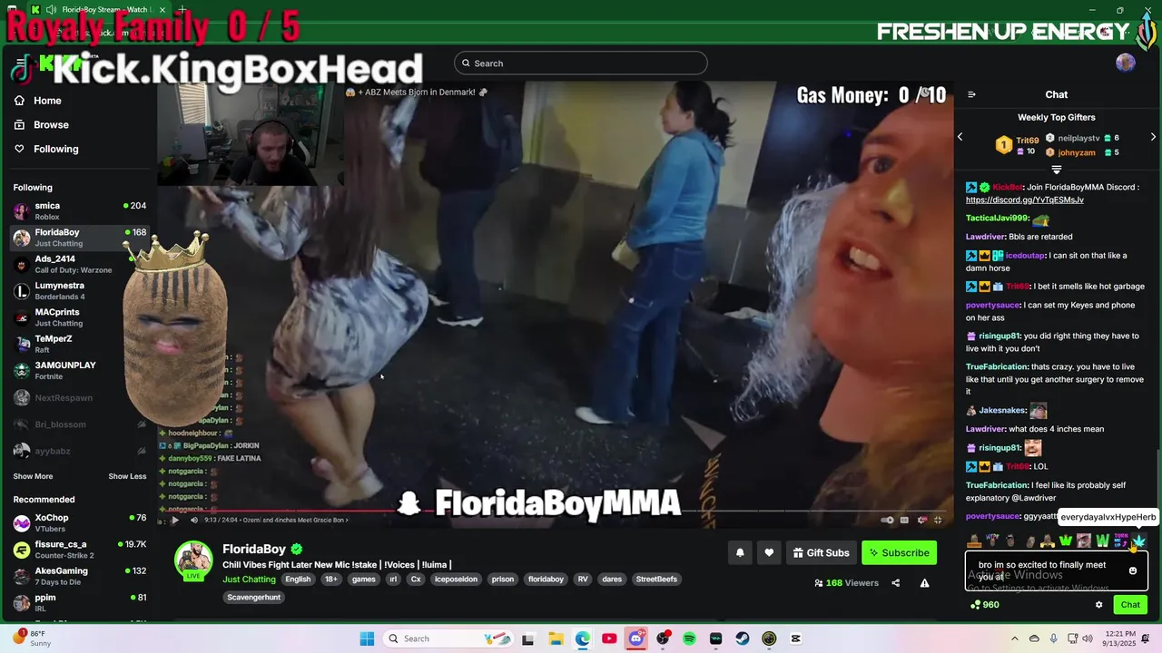
Task: Select the Scavengerhunt tag
Action: click(254, 597)
